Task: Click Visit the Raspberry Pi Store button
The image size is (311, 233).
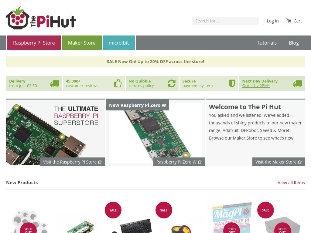Action: tap(73, 162)
